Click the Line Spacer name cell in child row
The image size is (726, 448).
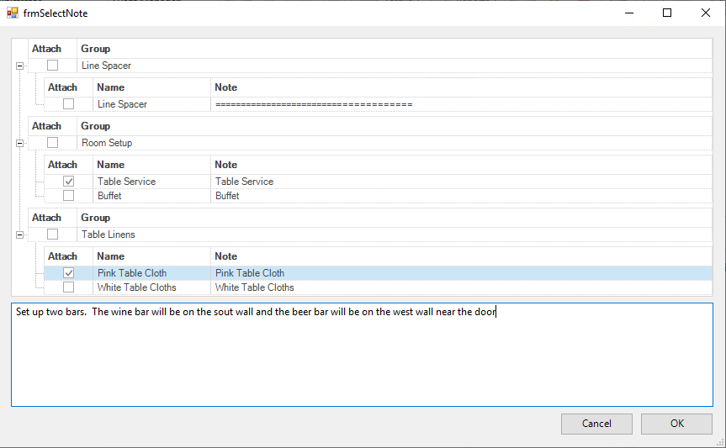(x=152, y=104)
